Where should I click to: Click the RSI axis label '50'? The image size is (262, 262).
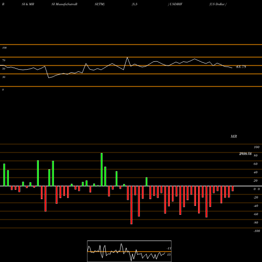coord(4,69)
